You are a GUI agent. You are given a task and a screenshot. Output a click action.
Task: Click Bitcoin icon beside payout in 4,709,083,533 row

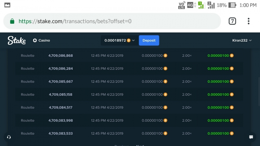[232, 133]
